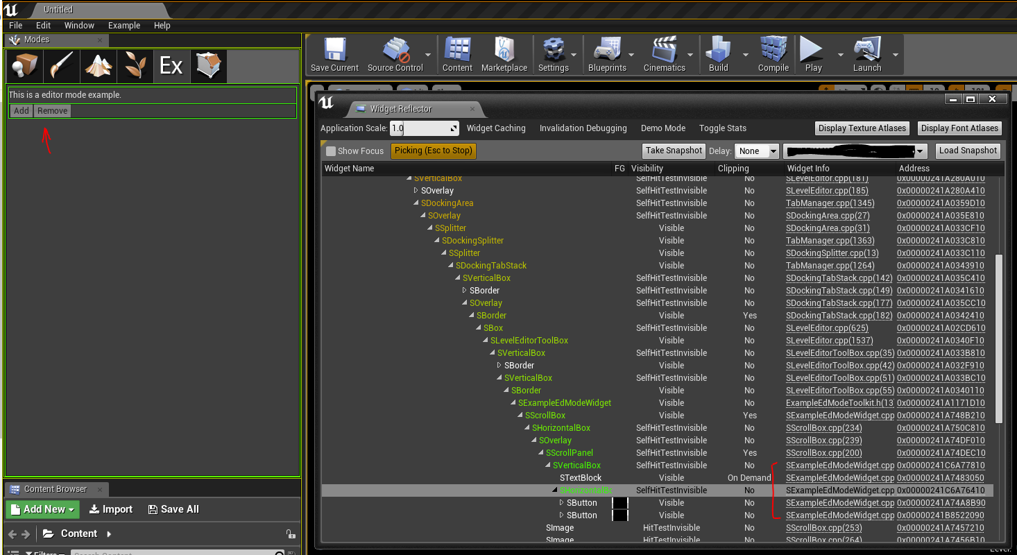Viewport: 1017px width, 555px height.
Task: Open the Edit menu
Action: point(44,26)
